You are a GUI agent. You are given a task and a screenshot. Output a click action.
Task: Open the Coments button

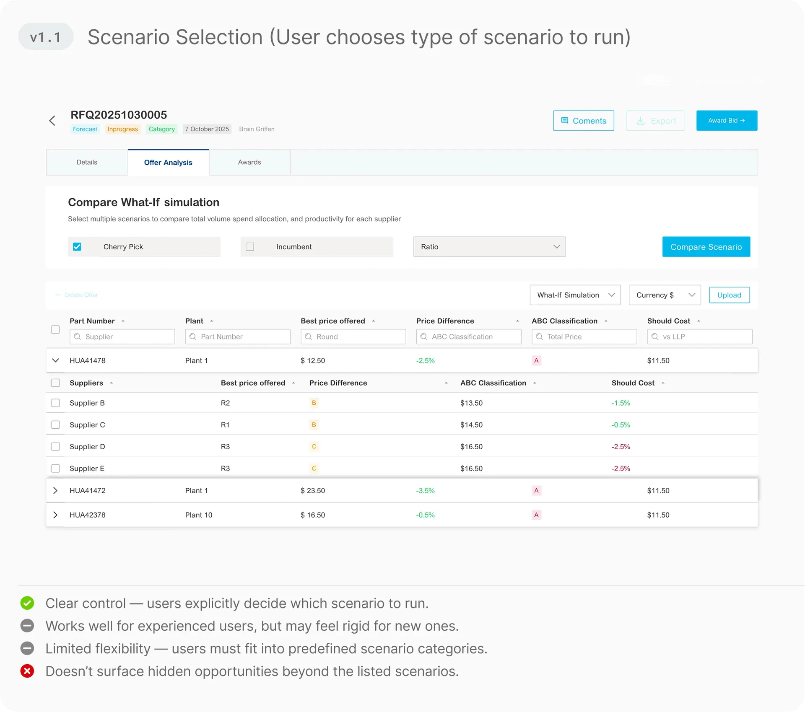tap(583, 121)
